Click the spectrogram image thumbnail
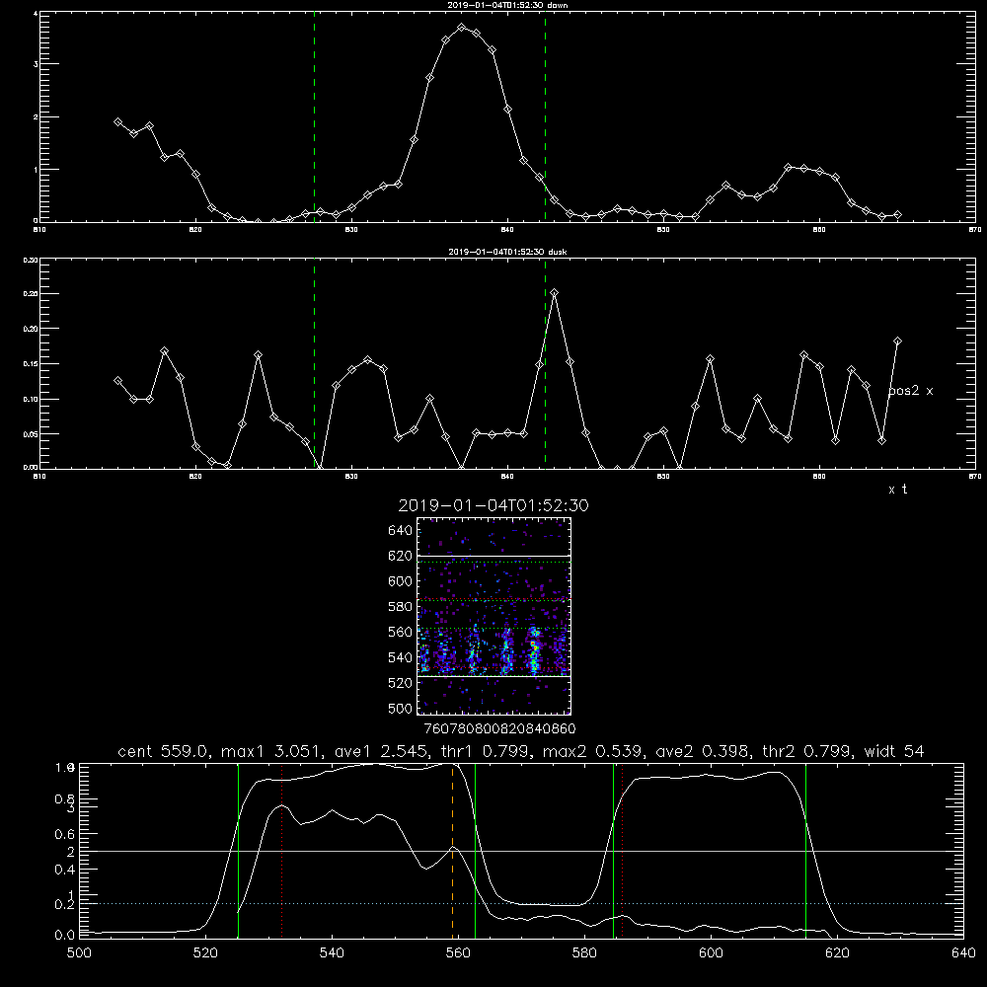 pyautogui.click(x=493, y=616)
